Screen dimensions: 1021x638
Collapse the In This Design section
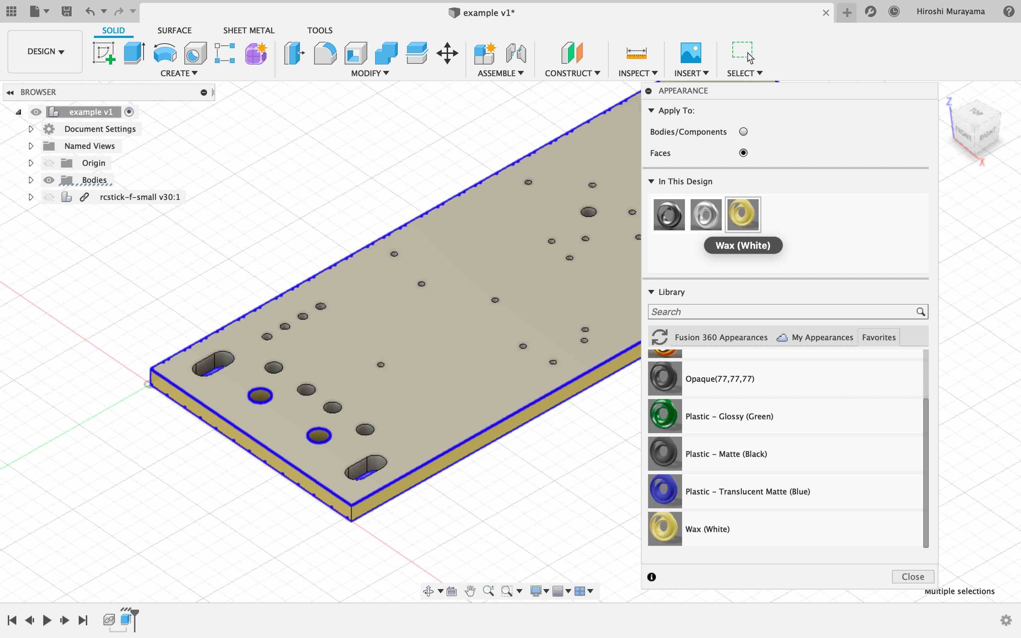[651, 181]
